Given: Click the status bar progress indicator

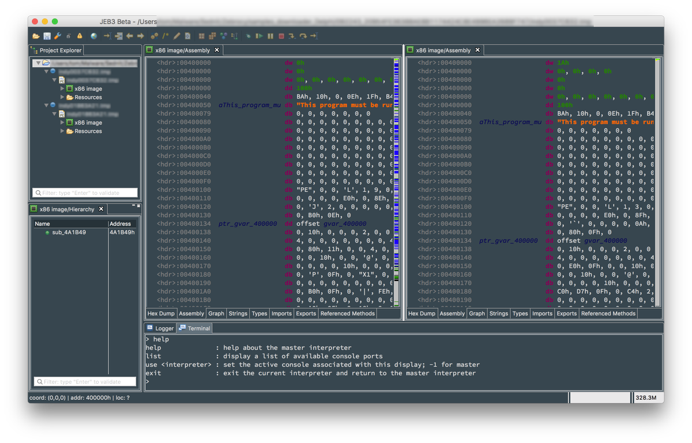Looking at the screenshot, I should tap(600, 397).
